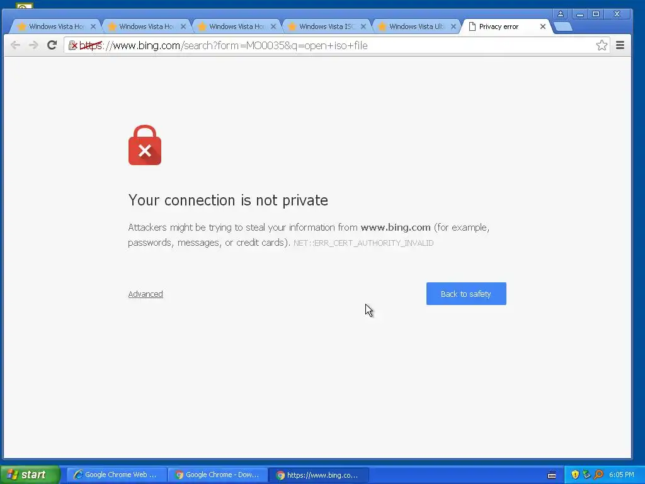Image resolution: width=645 pixels, height=484 pixels.
Task: Open Google Chrome Web taskbar item
Action: (x=117, y=475)
